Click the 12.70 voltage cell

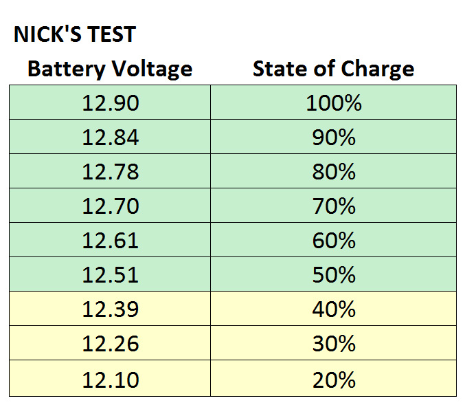pyautogui.click(x=110, y=206)
